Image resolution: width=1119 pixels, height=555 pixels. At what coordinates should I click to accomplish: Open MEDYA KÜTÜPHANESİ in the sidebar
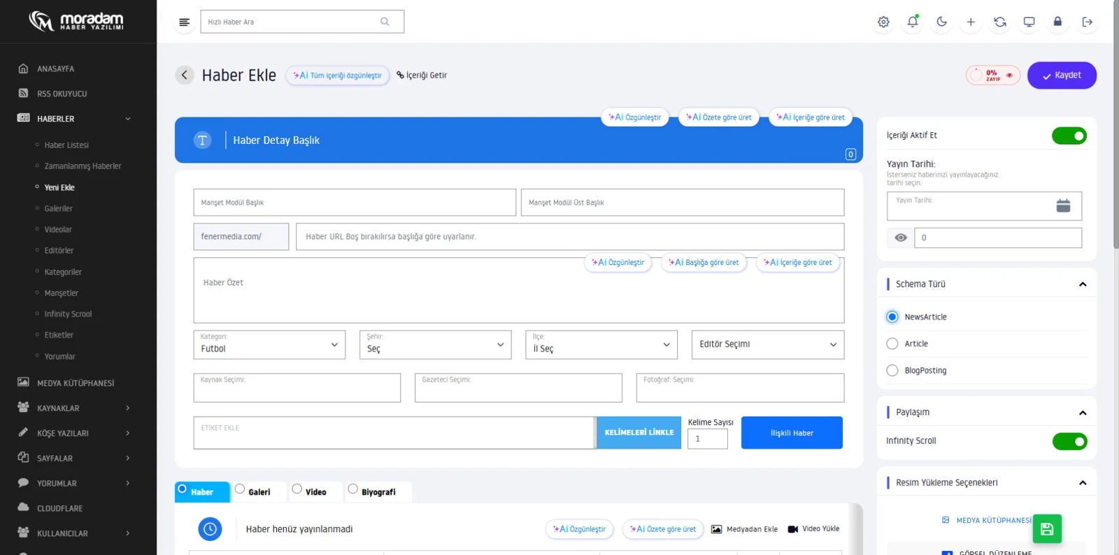(76, 383)
